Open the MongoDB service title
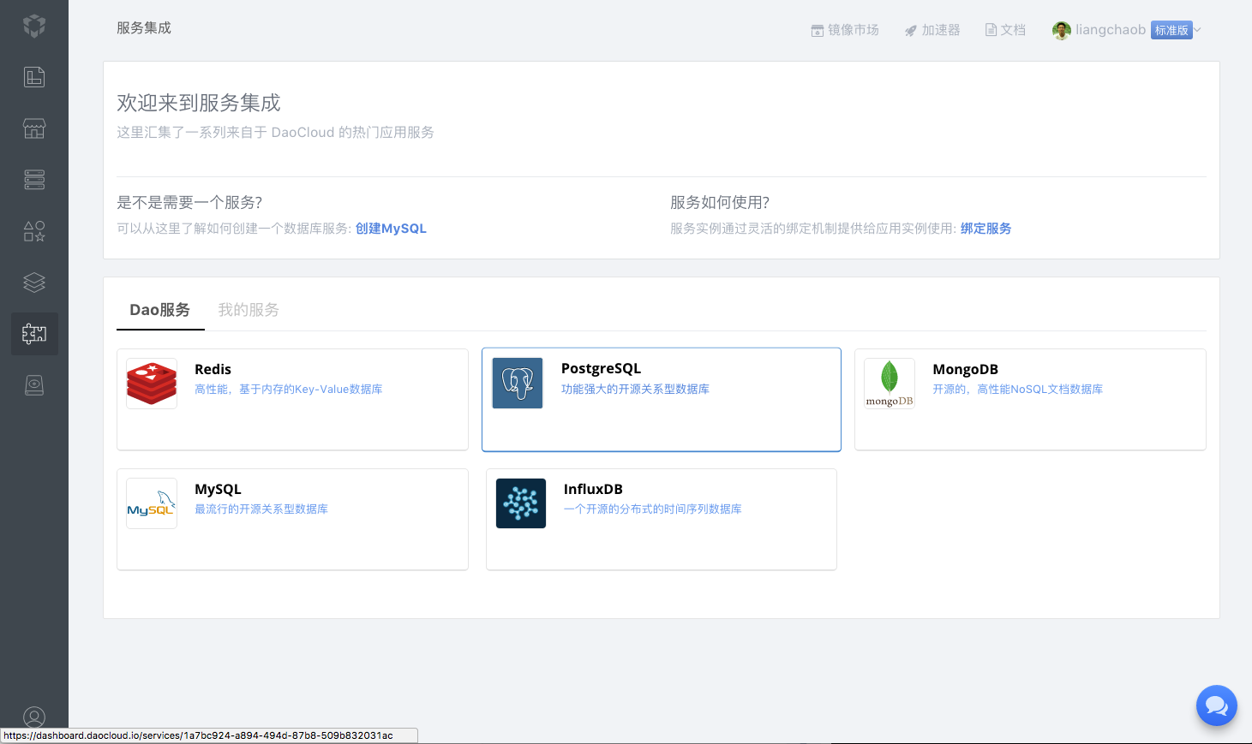The width and height of the screenshot is (1252, 744). tap(965, 369)
